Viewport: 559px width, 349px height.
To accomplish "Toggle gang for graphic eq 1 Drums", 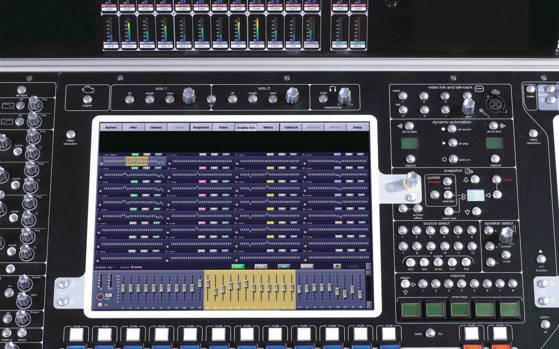I will [x=238, y=267].
